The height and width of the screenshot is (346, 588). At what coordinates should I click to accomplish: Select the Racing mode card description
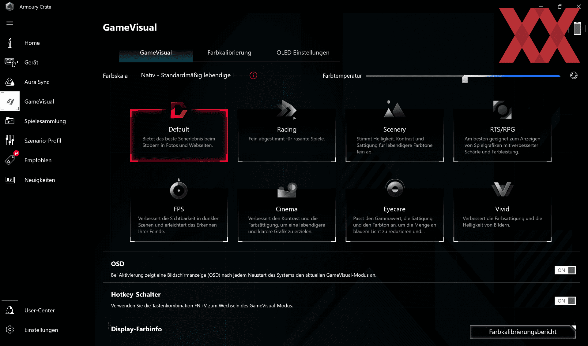click(287, 139)
